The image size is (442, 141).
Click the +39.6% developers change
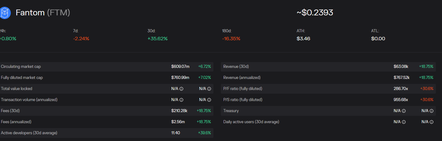(204, 133)
